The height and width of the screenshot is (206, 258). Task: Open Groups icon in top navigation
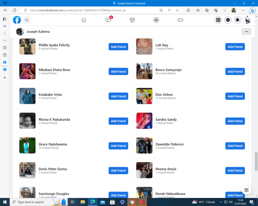[x=156, y=20]
